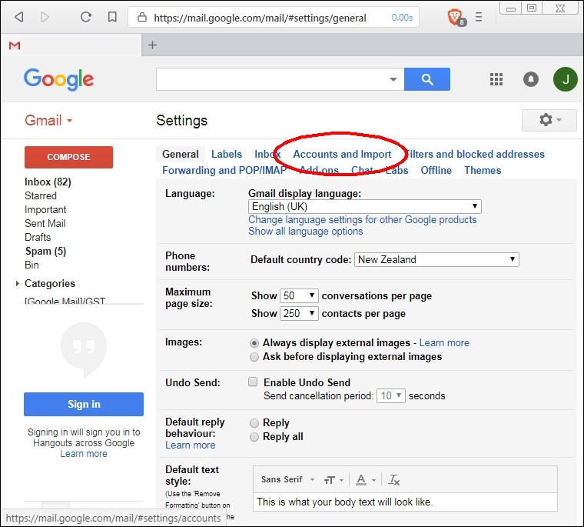This screenshot has height=527, width=584.
Task: Open Forwarding and POP/IMAP tab
Action: pos(224,171)
